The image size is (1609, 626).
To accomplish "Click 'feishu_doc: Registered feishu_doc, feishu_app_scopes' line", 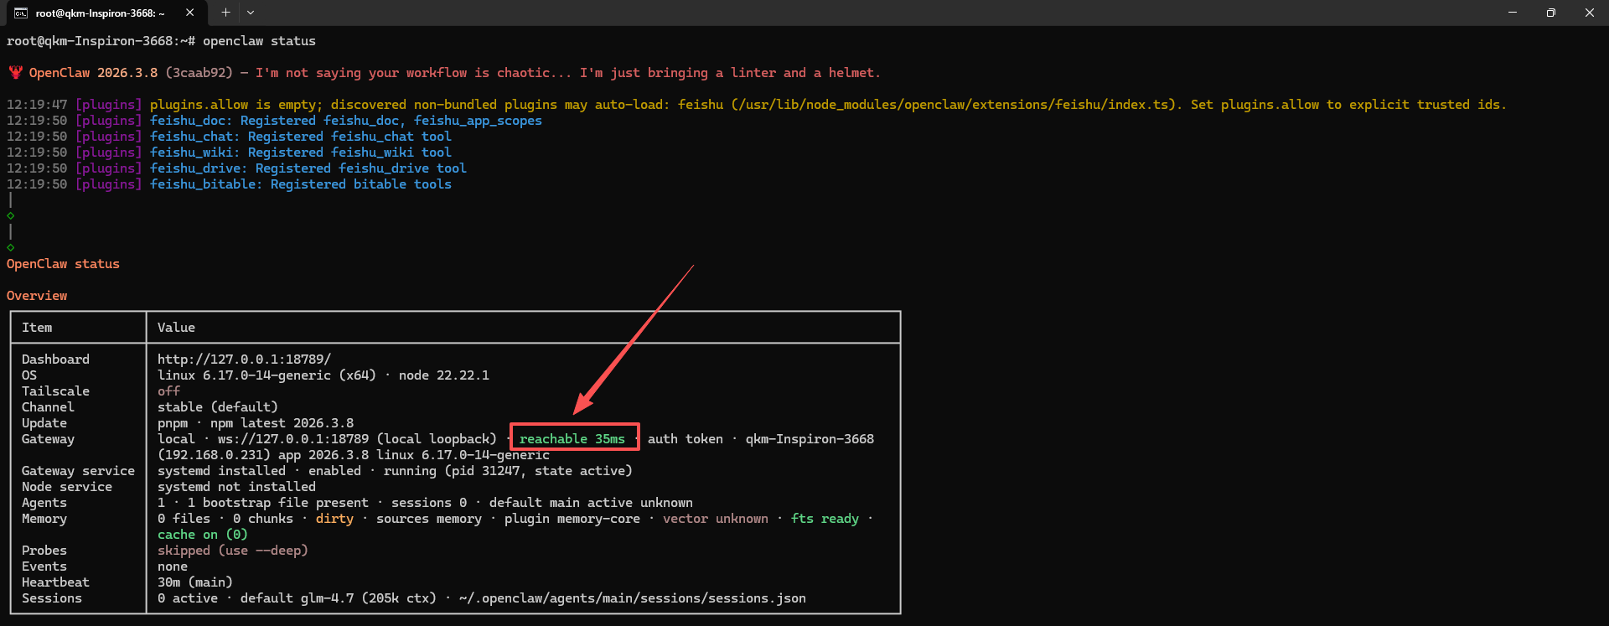I will tap(346, 121).
